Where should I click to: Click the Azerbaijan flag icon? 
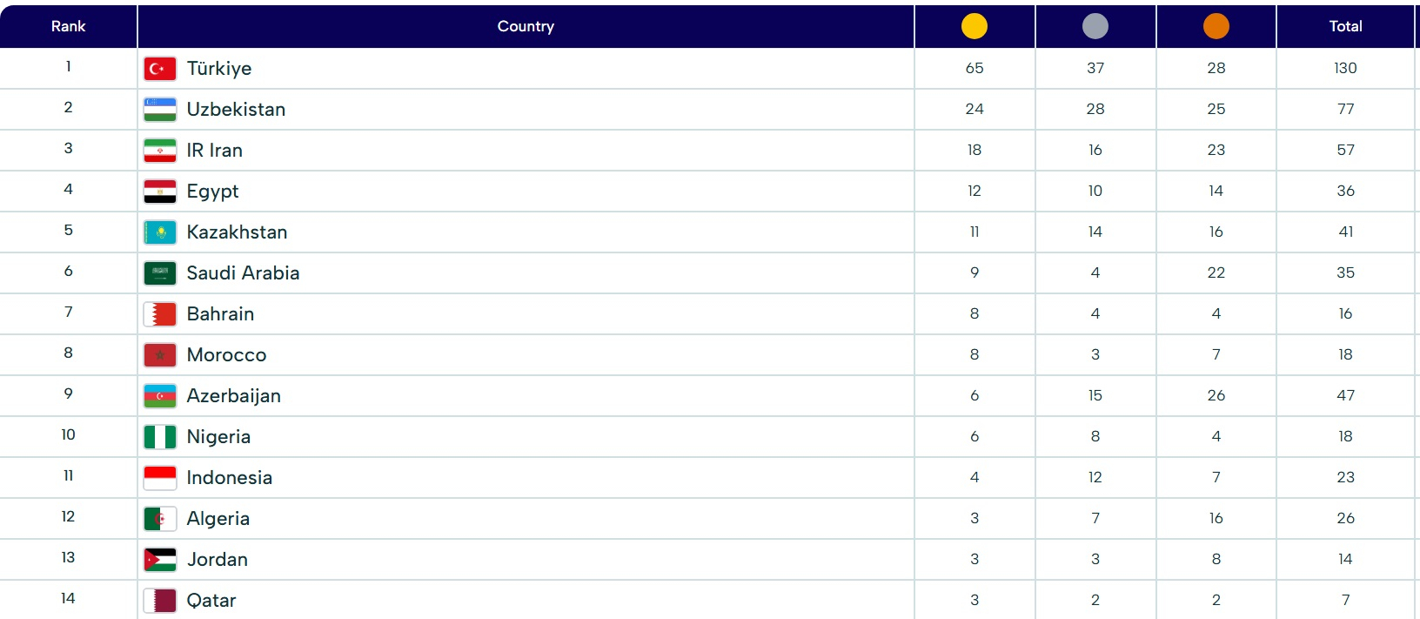tap(160, 396)
